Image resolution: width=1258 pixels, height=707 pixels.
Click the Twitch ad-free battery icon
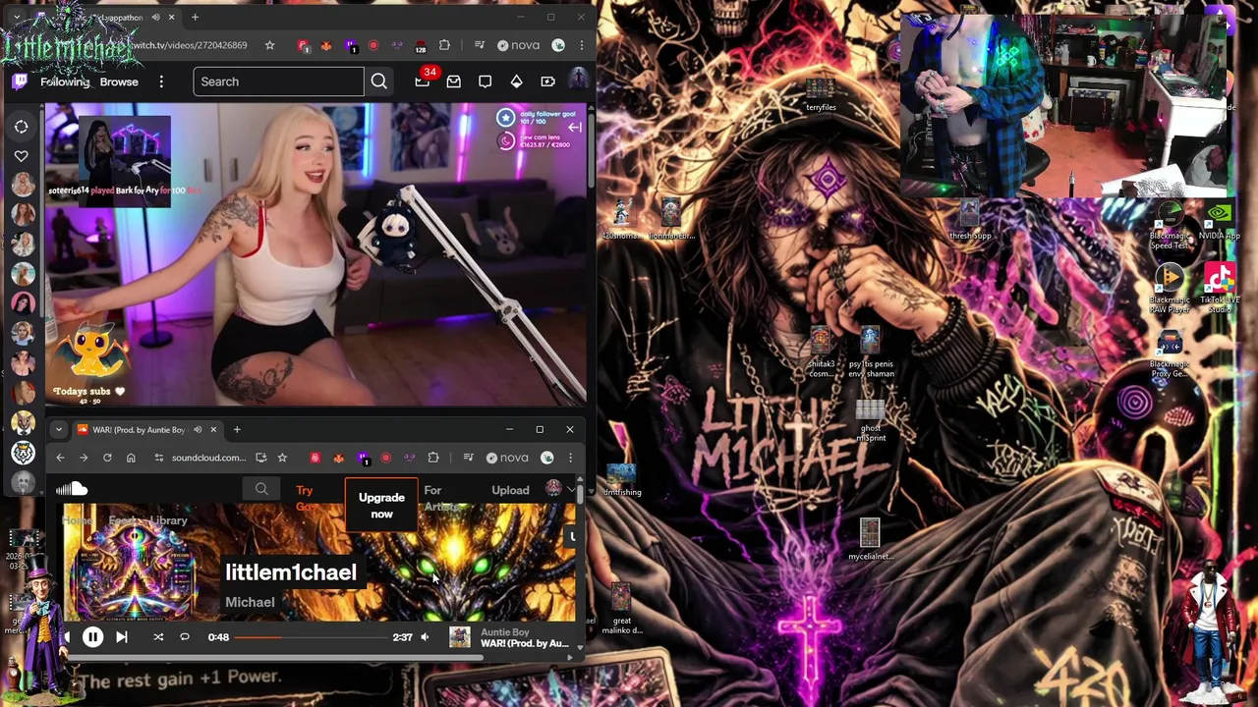pyautogui.click(x=547, y=82)
